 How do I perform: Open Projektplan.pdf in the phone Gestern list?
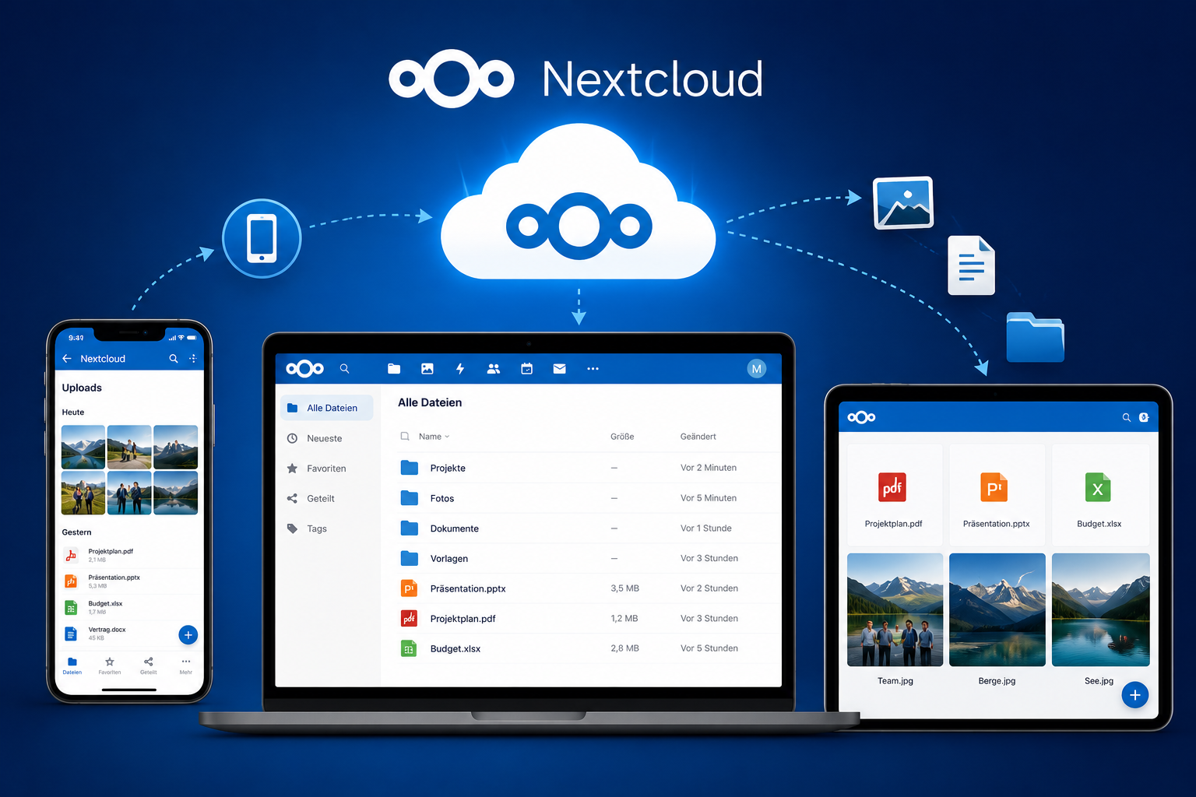[x=129, y=555]
